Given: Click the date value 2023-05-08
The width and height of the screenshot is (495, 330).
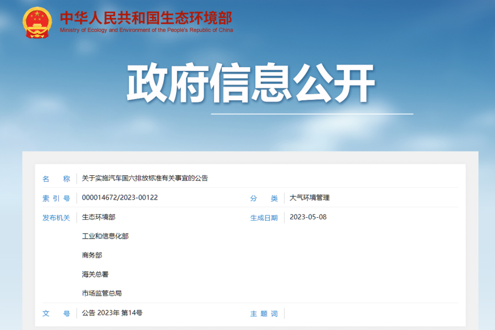Looking at the screenshot, I should [308, 217].
